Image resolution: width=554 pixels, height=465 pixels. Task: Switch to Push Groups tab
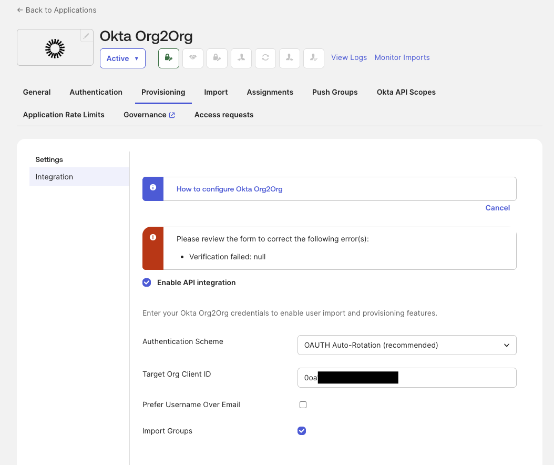[x=335, y=92]
